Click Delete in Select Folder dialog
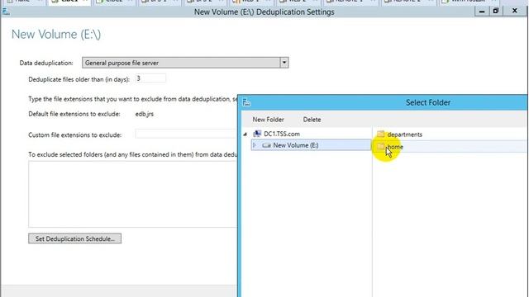The width and height of the screenshot is (529, 297). [x=312, y=120]
